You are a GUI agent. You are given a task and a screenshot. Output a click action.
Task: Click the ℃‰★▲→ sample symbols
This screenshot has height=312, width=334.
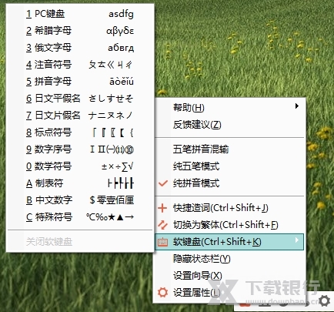(x=110, y=217)
